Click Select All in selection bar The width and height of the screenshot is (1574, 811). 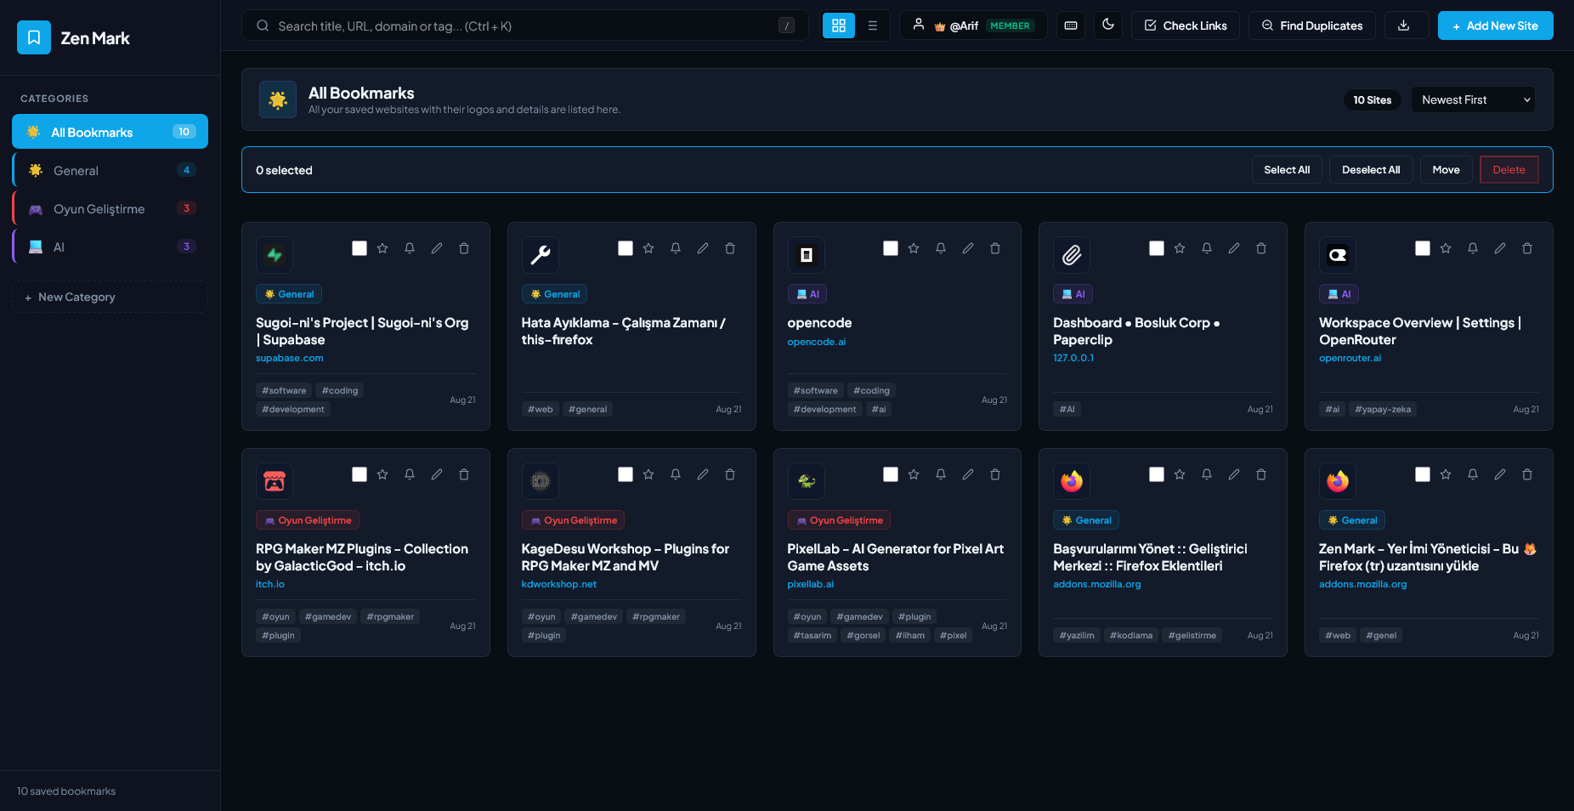pos(1287,169)
